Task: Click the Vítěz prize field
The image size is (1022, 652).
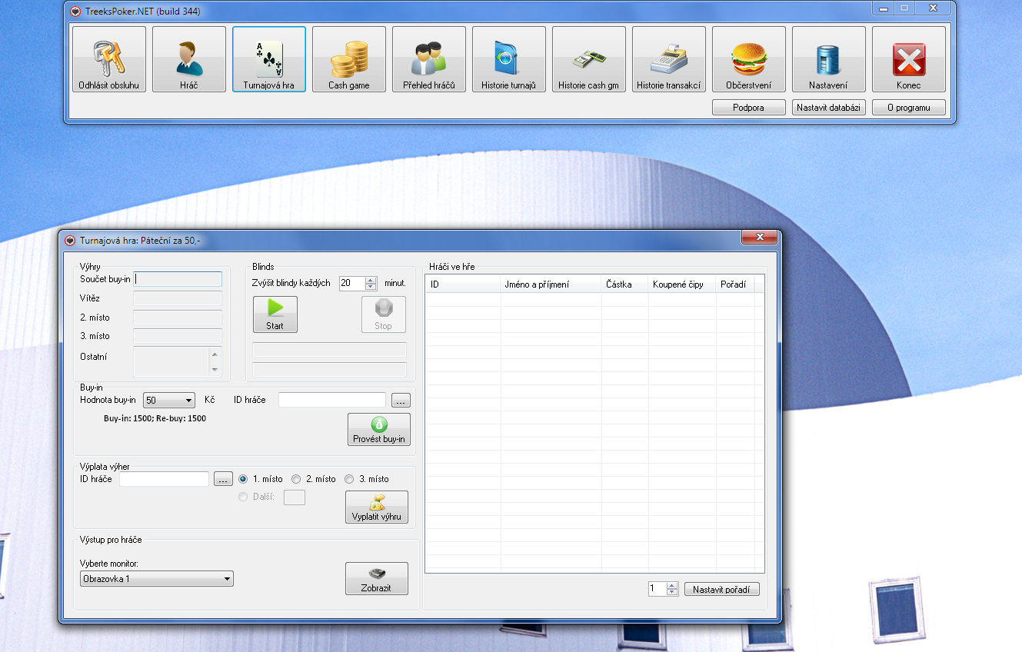Action: pos(178,298)
